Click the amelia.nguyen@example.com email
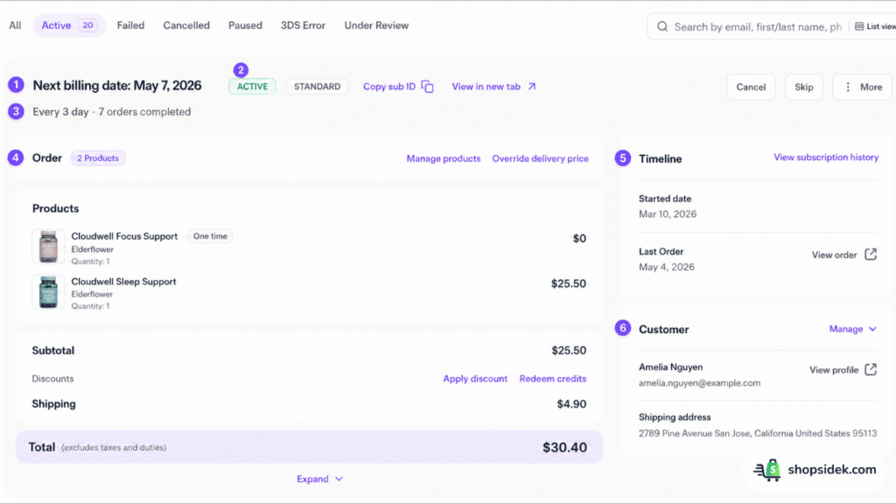Viewport: 896px width, 504px height. [x=699, y=383]
